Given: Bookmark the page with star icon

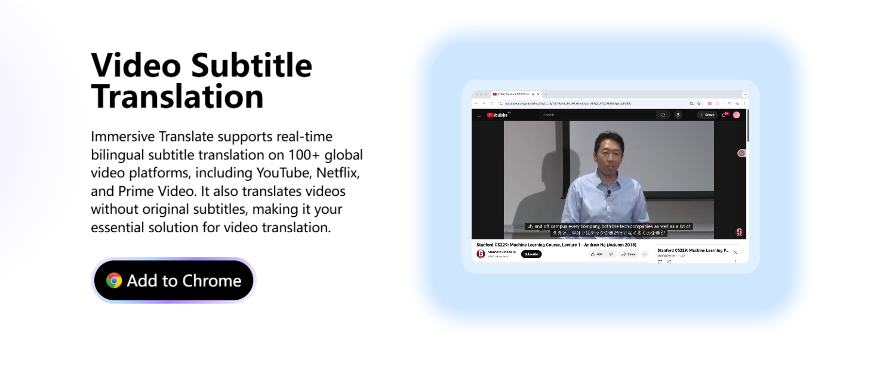Looking at the screenshot, I should tap(699, 103).
